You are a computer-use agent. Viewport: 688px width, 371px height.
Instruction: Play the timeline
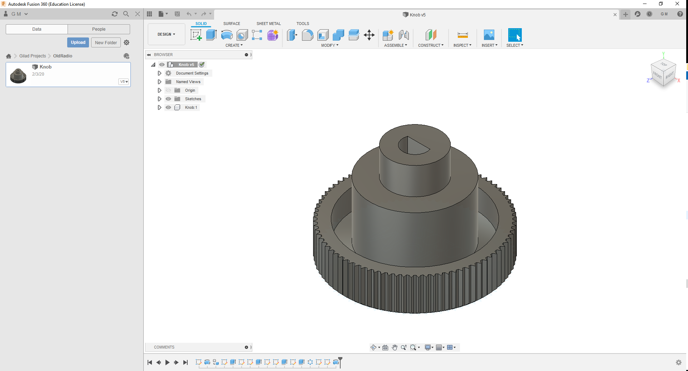coord(167,362)
